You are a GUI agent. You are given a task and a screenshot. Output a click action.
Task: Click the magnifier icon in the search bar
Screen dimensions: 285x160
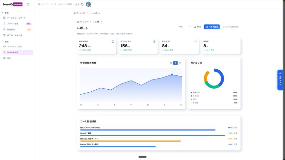(x=39, y=4)
